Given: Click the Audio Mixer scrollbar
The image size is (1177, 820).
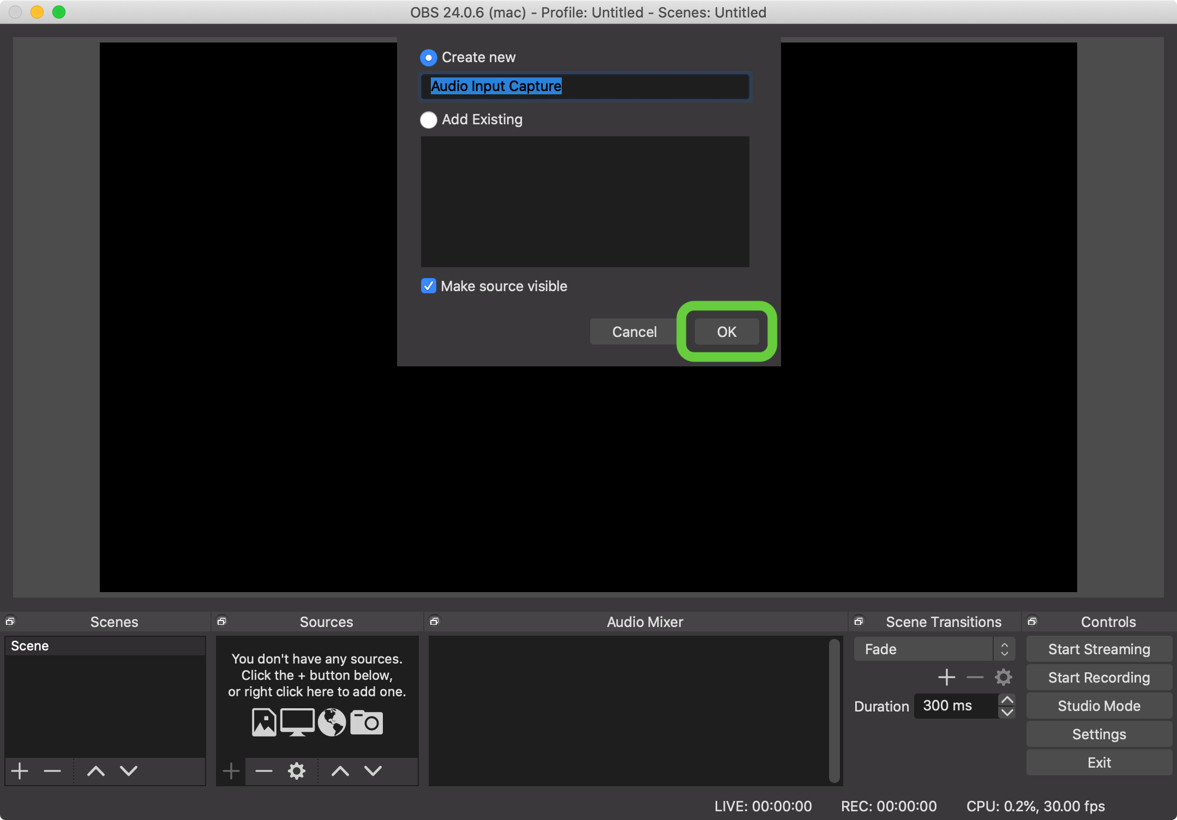Looking at the screenshot, I should click(x=834, y=710).
